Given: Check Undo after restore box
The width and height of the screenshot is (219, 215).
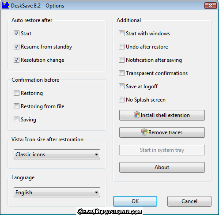Looking at the screenshot, I should [121, 47].
